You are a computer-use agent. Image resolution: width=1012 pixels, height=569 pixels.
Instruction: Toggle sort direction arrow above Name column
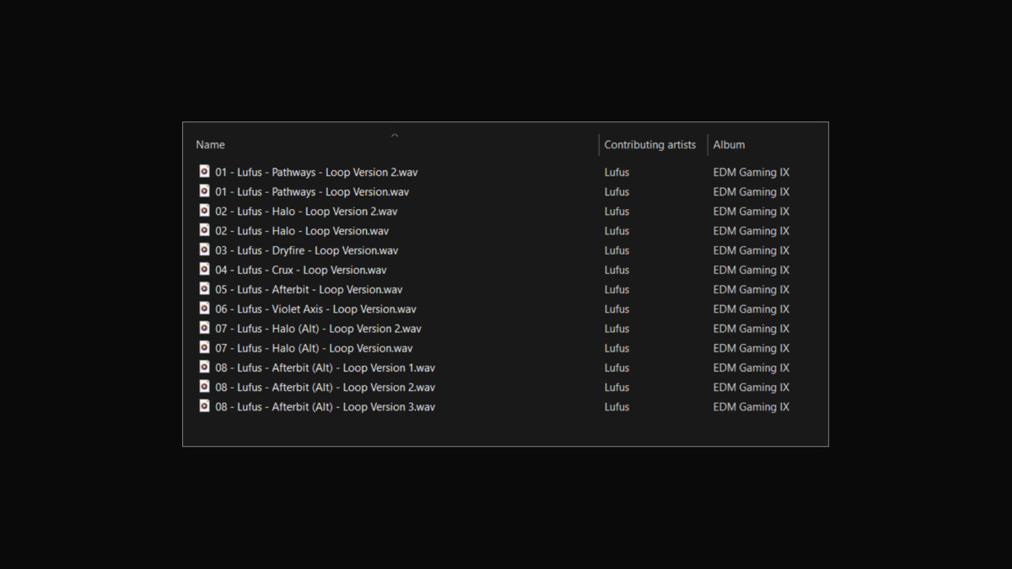point(395,135)
